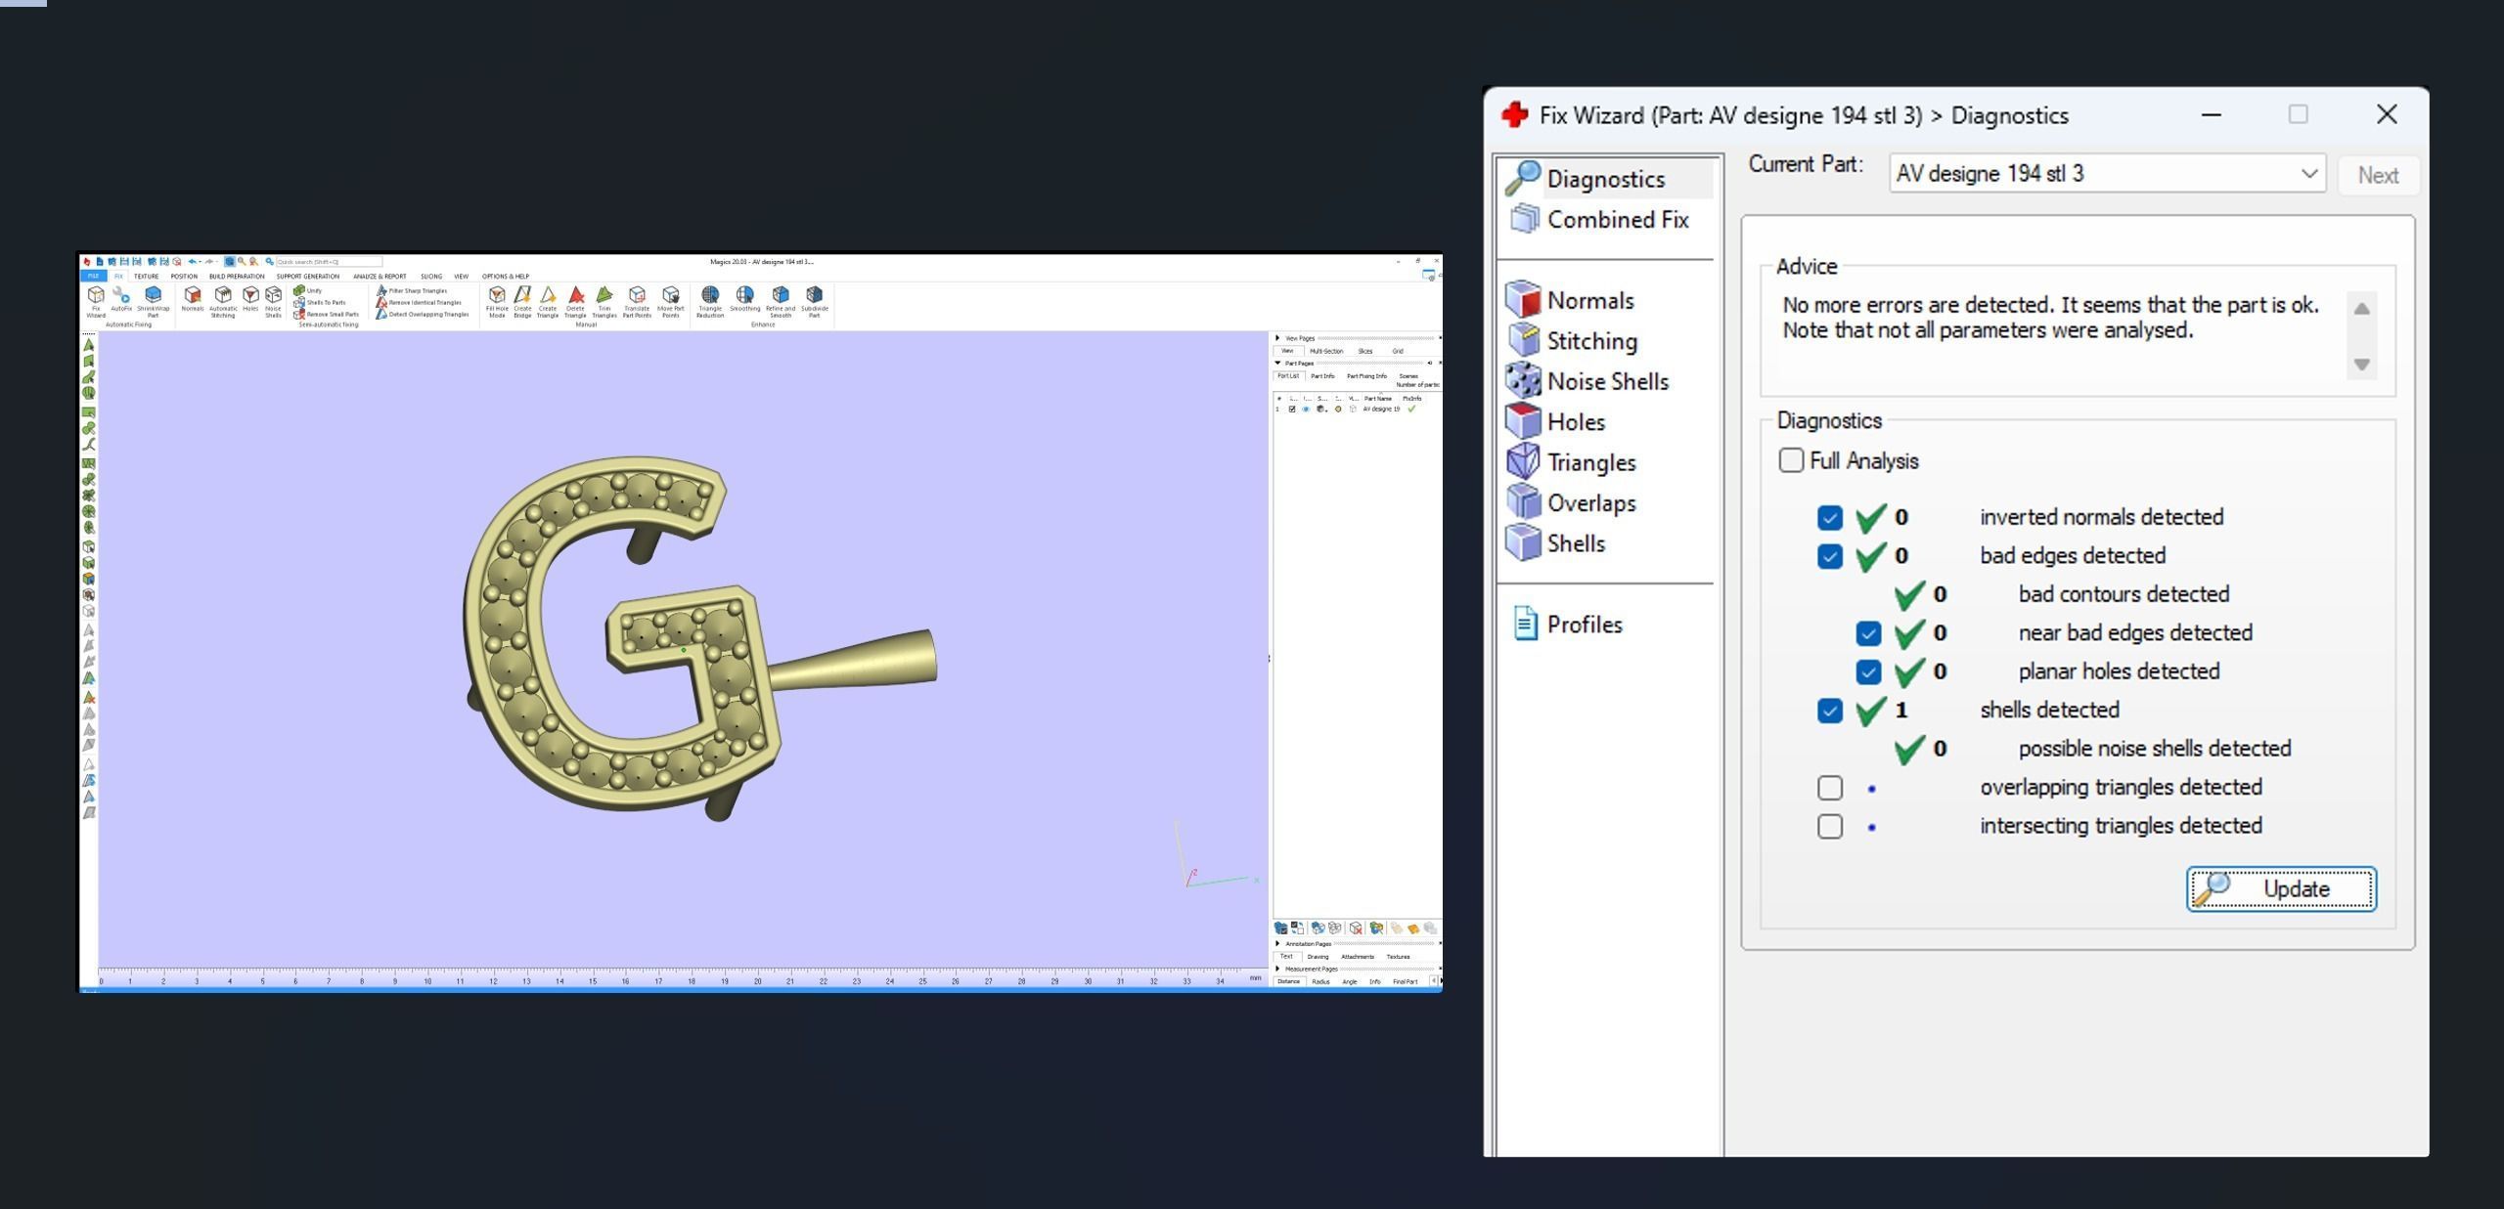The image size is (2504, 1209).
Task: Switch to Support Generation ribbon tab
Action: point(307,277)
